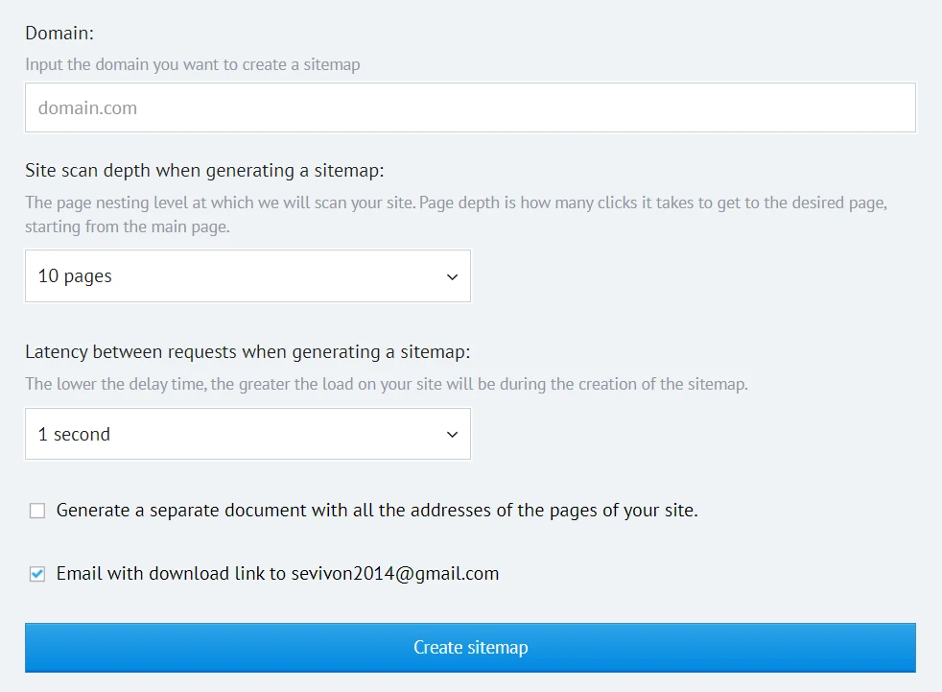Click the 'Email with download link' label text
The width and height of the screenshot is (942, 692).
coord(173,574)
